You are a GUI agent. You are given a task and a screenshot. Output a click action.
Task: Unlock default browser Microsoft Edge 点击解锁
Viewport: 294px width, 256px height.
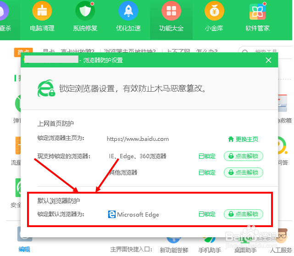(244, 214)
